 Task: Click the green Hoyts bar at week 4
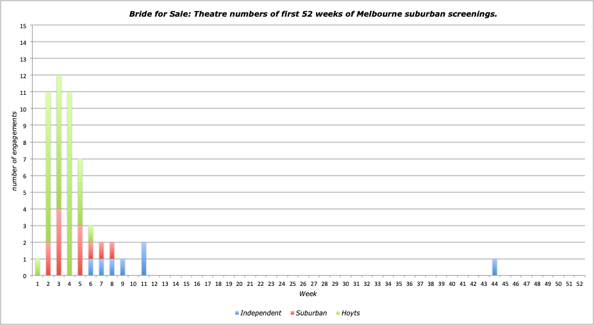click(x=69, y=184)
